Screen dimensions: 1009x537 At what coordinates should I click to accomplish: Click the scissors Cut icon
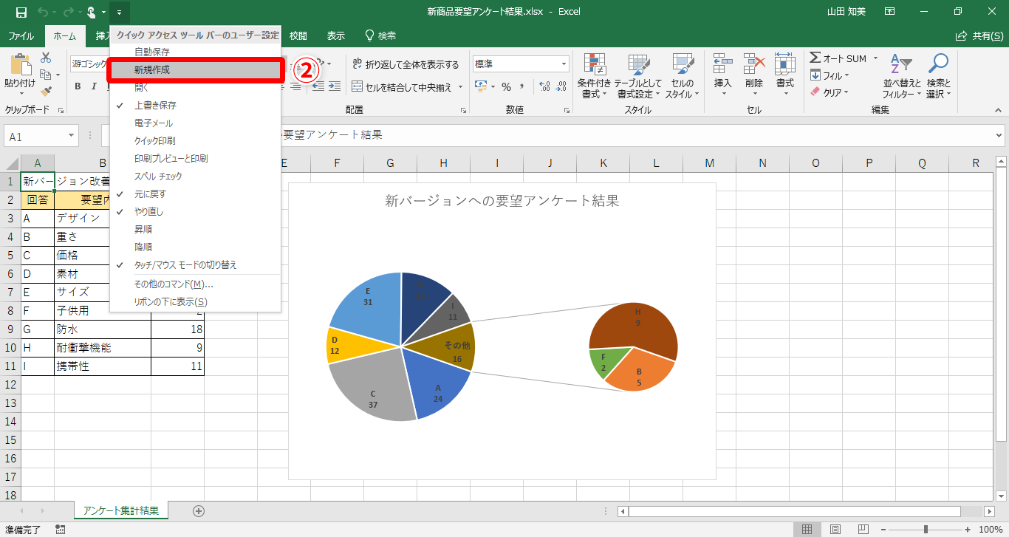coord(46,58)
